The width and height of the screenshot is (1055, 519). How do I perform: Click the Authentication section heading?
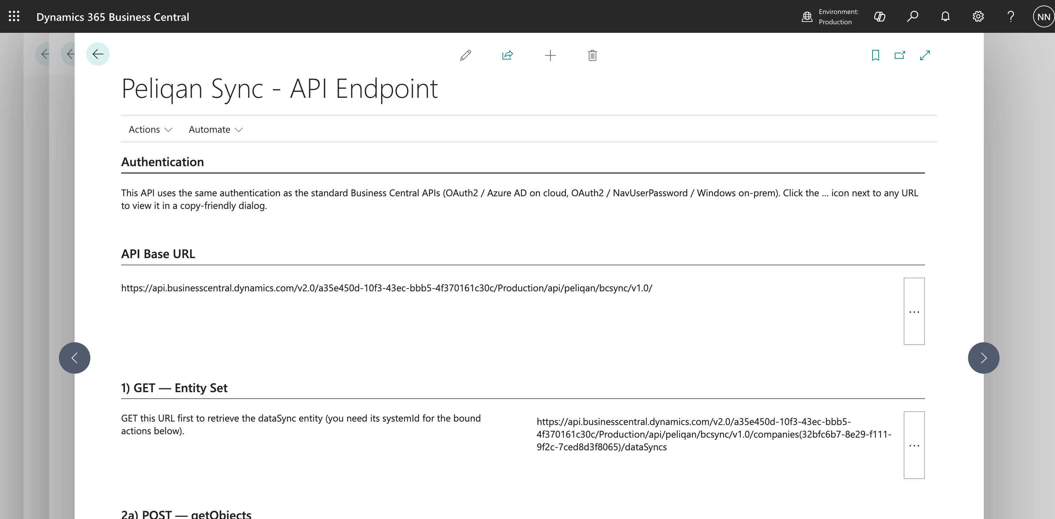[x=162, y=162]
